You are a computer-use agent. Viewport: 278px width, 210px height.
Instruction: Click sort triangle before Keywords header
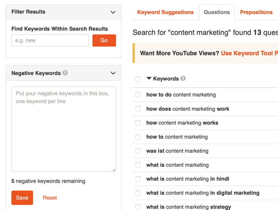pos(149,78)
